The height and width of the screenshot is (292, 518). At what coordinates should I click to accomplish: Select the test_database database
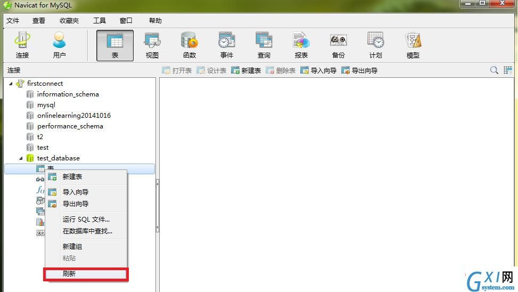tap(59, 158)
